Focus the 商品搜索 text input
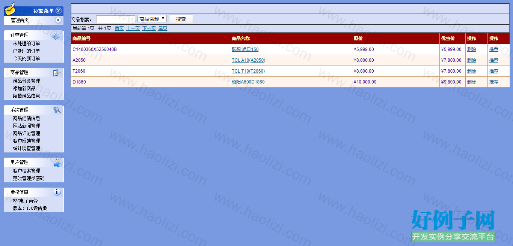Image resolution: width=513 pixels, height=246 pixels. coord(115,19)
